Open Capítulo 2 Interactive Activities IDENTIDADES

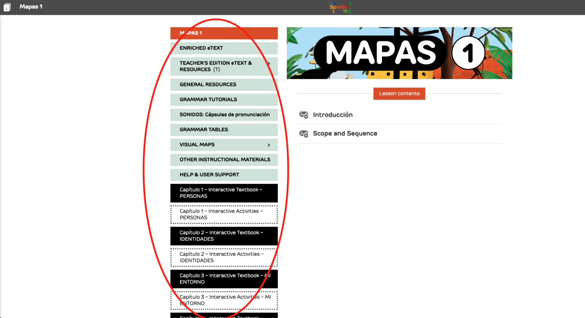coord(224,257)
